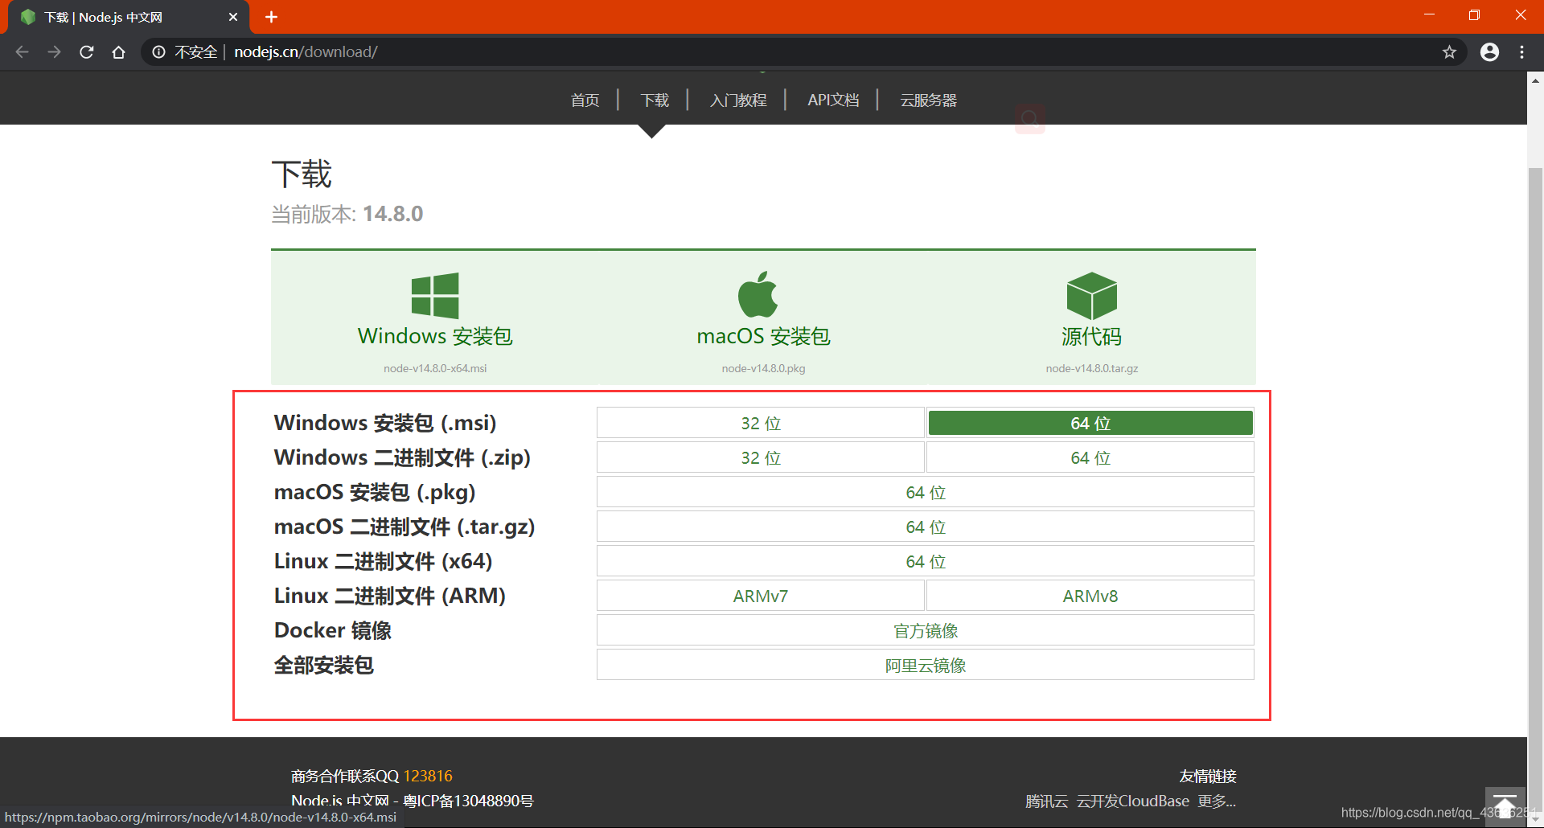Click the Linux 二进制文件 (ARM) label

tap(390, 596)
